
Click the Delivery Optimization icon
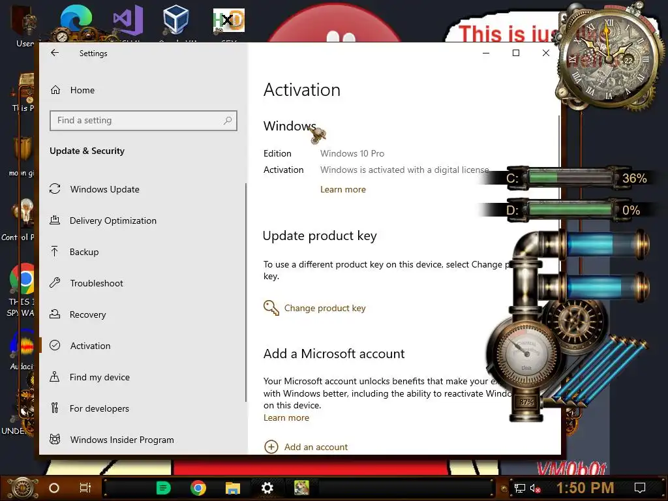55,220
